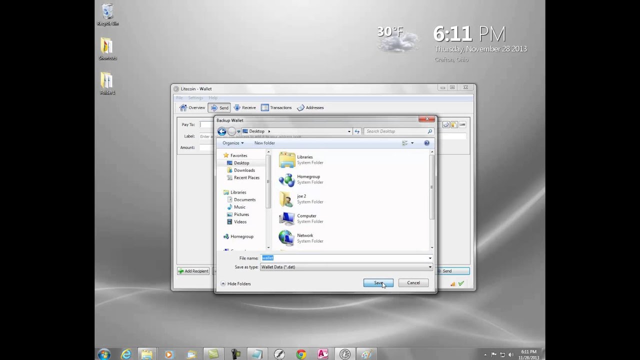
Task: Click the paste from clipboard icon in Pay To row
Action: point(453,124)
